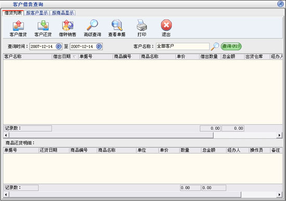
Task: Click the 单位 column header
Action: click(148, 150)
